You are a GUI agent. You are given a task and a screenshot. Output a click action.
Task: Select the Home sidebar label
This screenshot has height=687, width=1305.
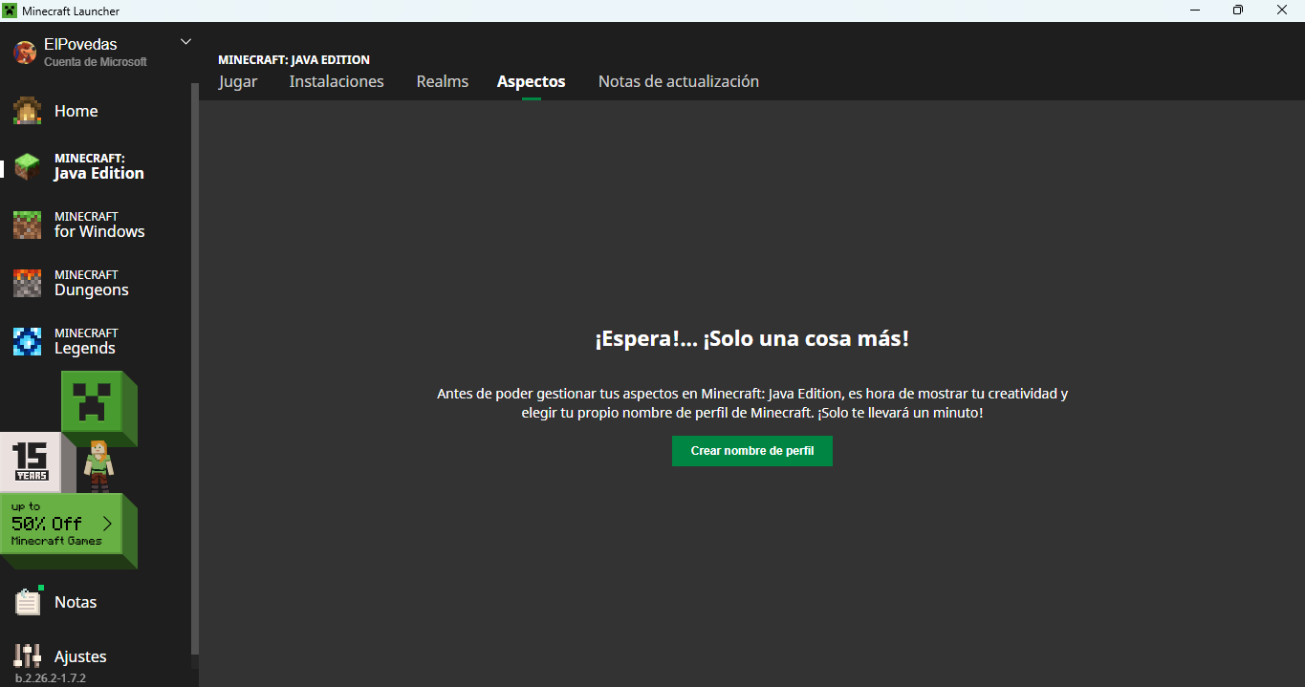[76, 111]
